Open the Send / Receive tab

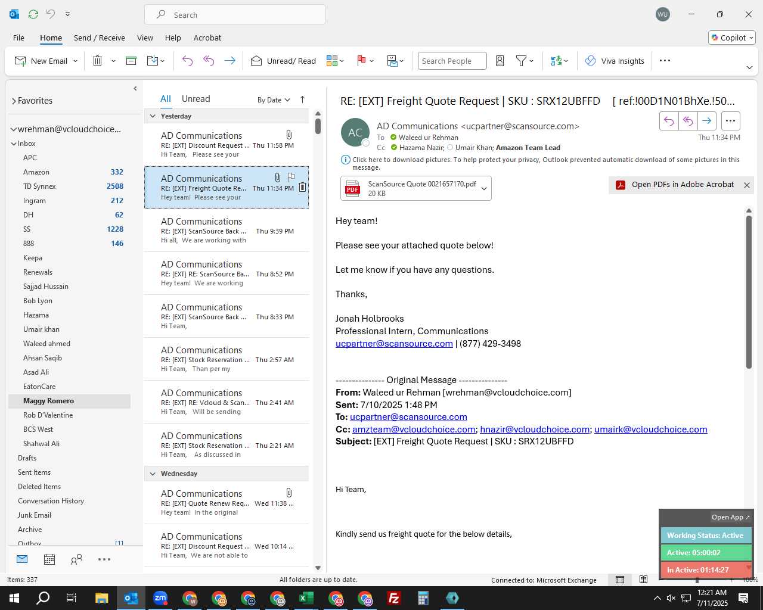pos(100,38)
